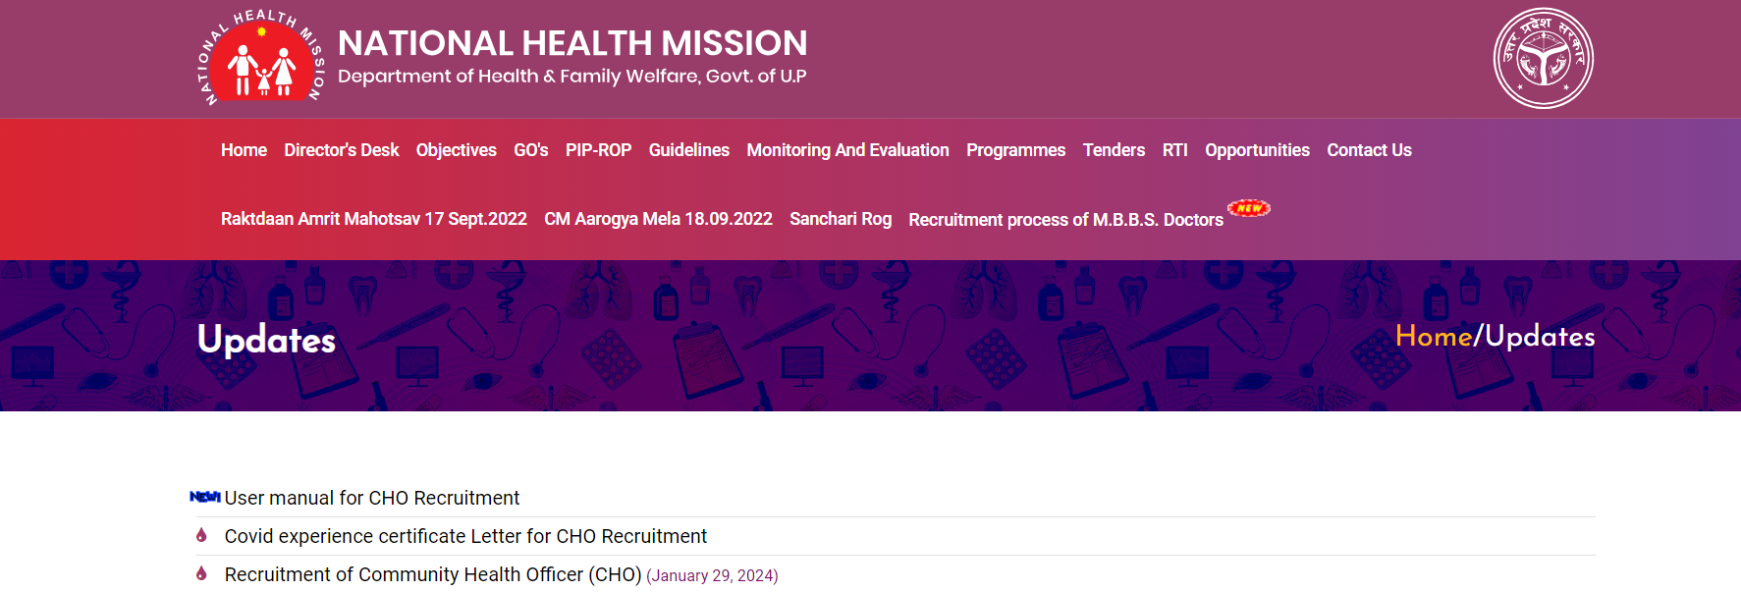Click the Updates breadcrumb text
Image resolution: width=1741 pixels, height=592 pixels.
coord(1540,337)
